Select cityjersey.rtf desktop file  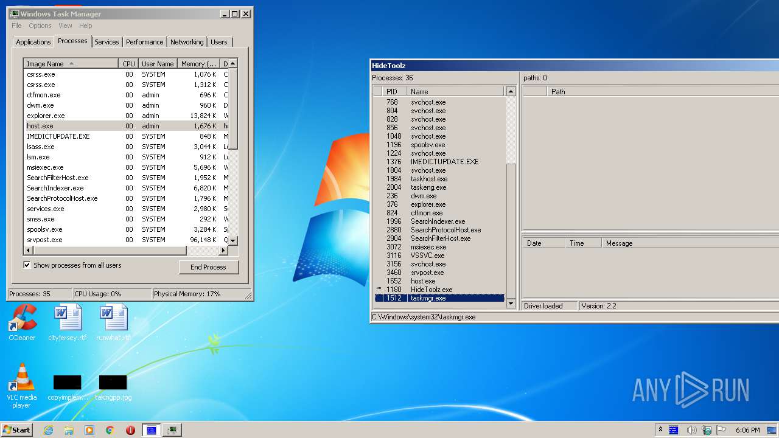click(68, 322)
